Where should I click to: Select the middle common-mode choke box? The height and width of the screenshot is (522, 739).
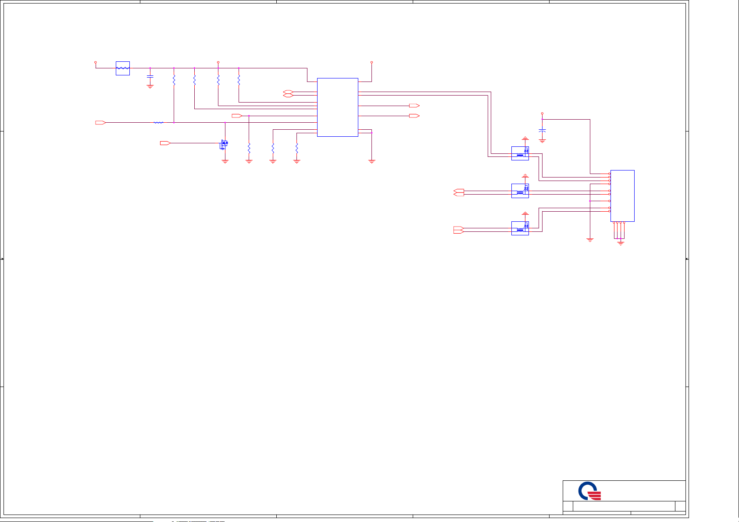coord(520,191)
